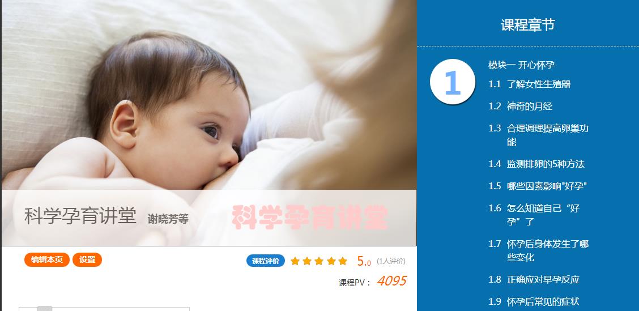The height and width of the screenshot is (311, 639).
Task: Select chapter 1.6 怎么知道自己"好孕"了
Action: (x=534, y=215)
